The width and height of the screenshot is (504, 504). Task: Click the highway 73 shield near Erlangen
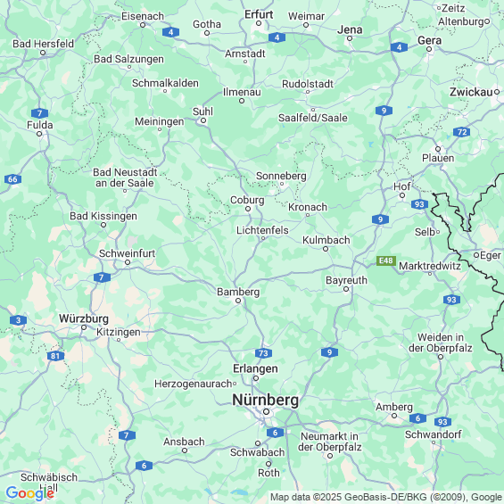tap(263, 353)
